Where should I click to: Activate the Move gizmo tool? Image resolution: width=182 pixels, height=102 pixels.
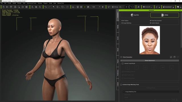tap(57, 7)
